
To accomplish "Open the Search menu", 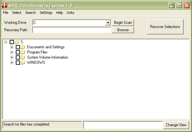I will coord(31,13).
